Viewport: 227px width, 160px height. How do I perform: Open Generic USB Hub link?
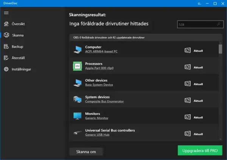tap(97, 135)
